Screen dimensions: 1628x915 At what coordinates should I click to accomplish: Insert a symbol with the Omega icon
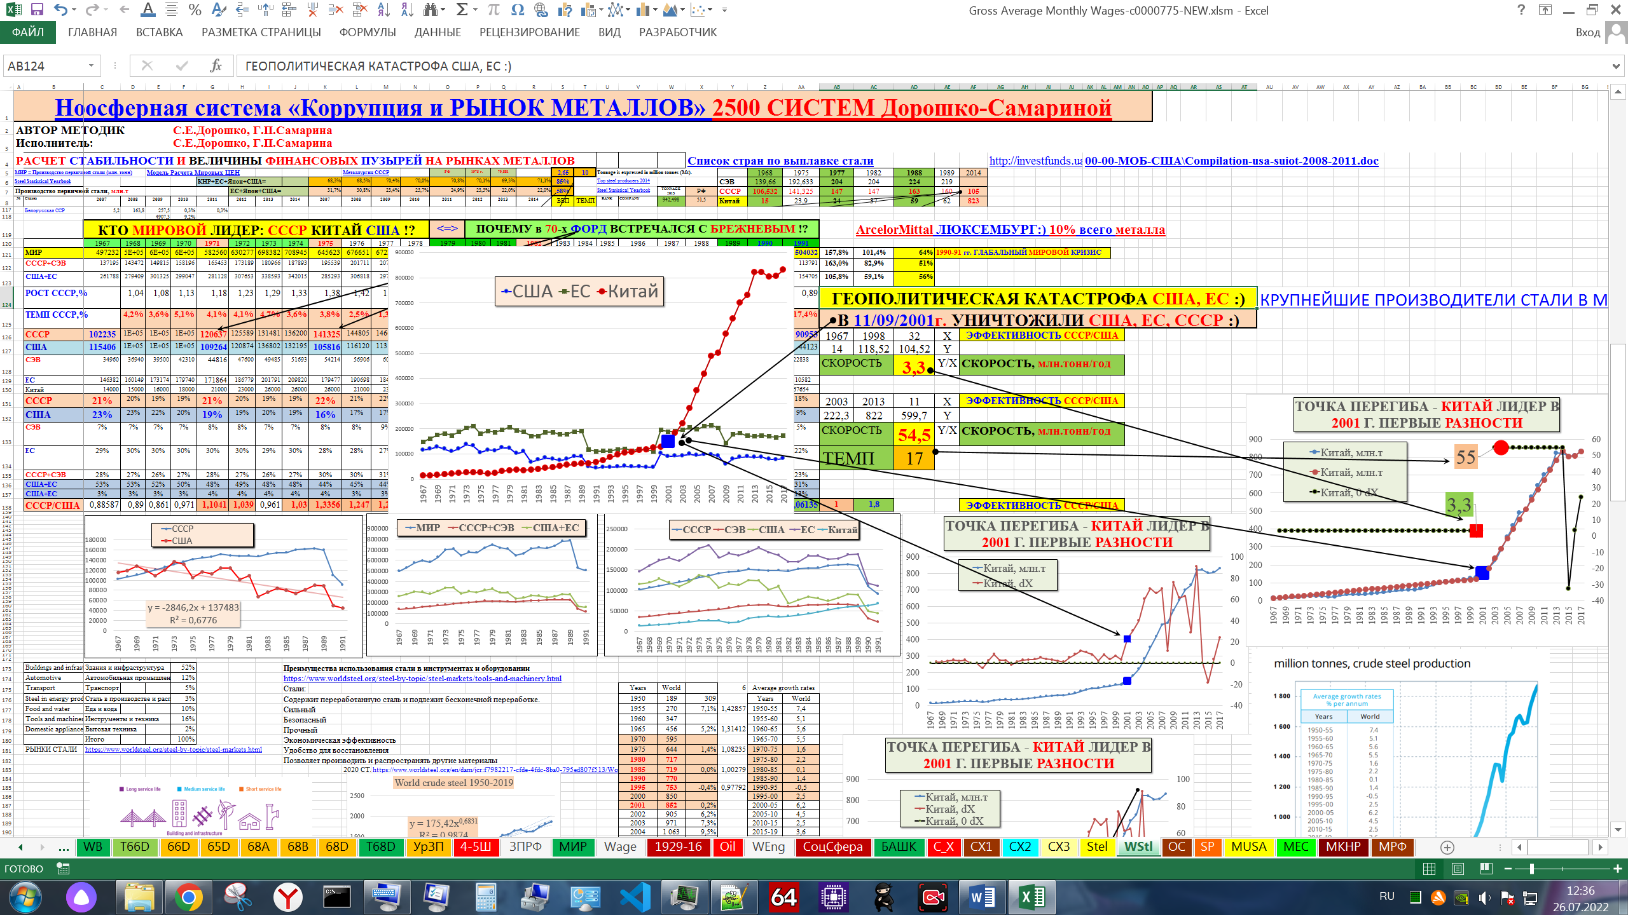[x=518, y=10]
